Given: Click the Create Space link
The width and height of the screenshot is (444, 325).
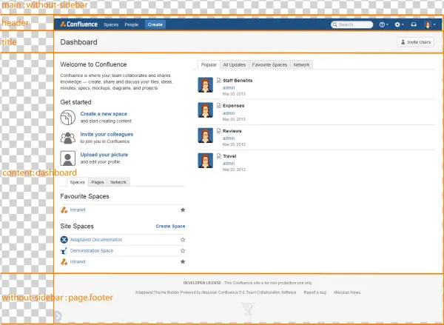Looking at the screenshot, I should (170, 226).
